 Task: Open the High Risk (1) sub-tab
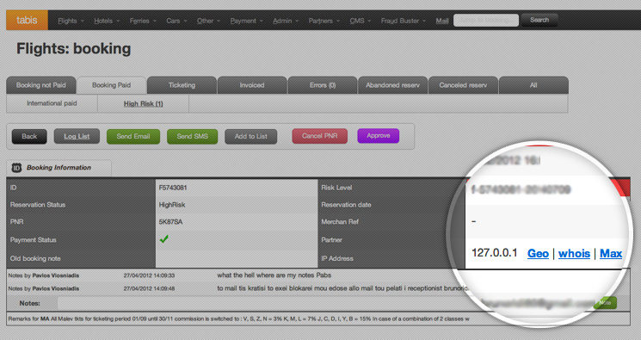pos(143,103)
